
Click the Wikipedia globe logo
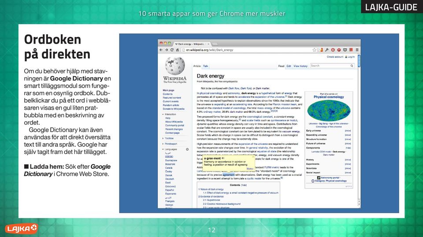click(x=175, y=66)
